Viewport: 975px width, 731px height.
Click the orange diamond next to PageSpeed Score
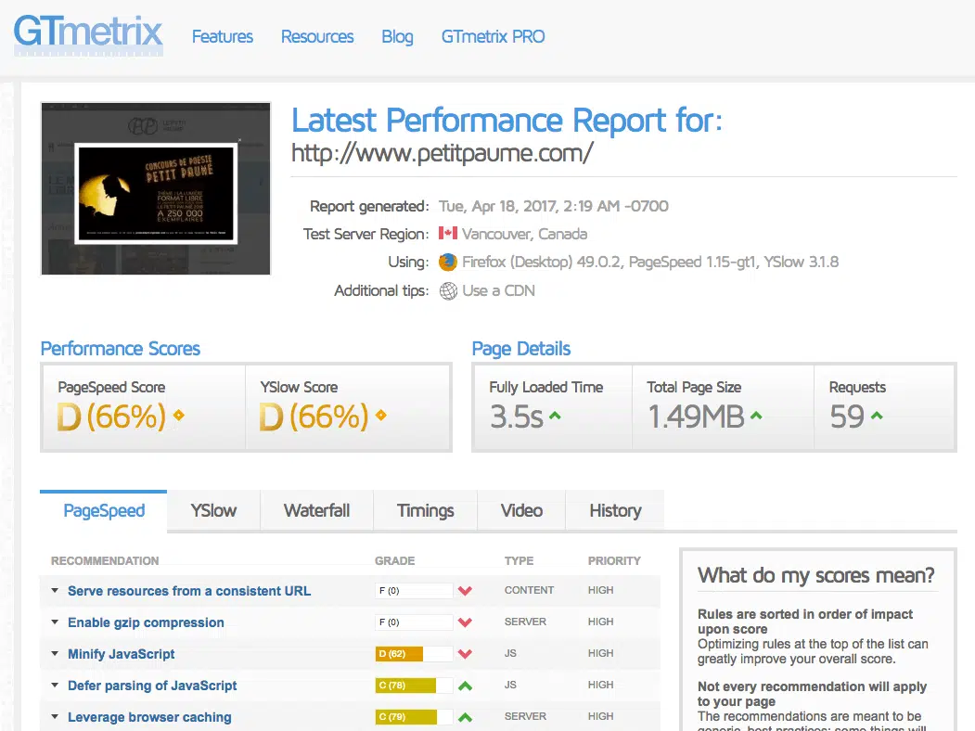point(179,416)
